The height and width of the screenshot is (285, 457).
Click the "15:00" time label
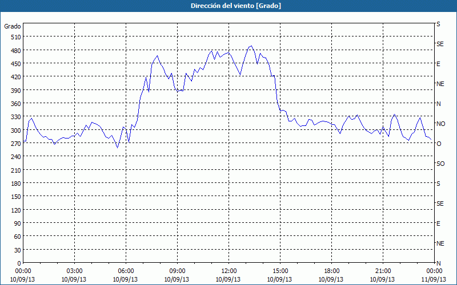[x=280, y=271]
